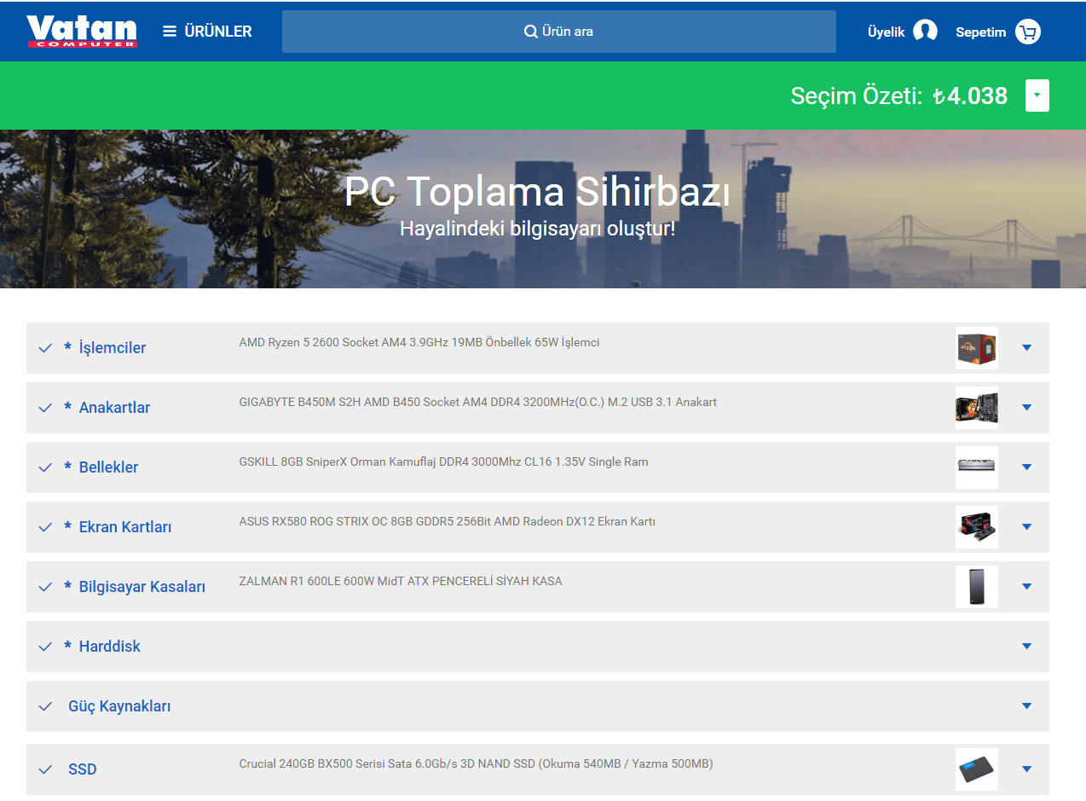Click the Ürün ara search field
Viewport: 1086px width, 801px height.
558,32
